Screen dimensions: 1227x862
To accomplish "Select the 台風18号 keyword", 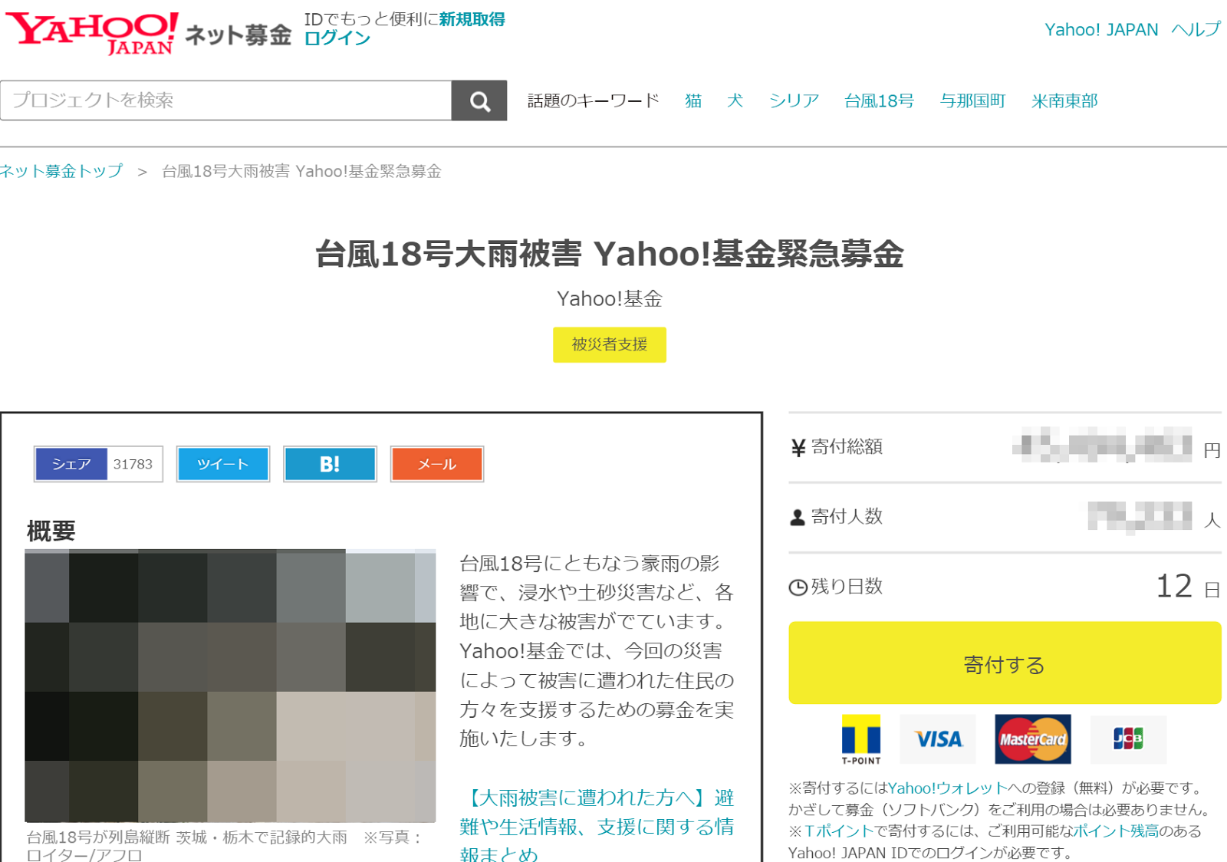I will point(879,100).
